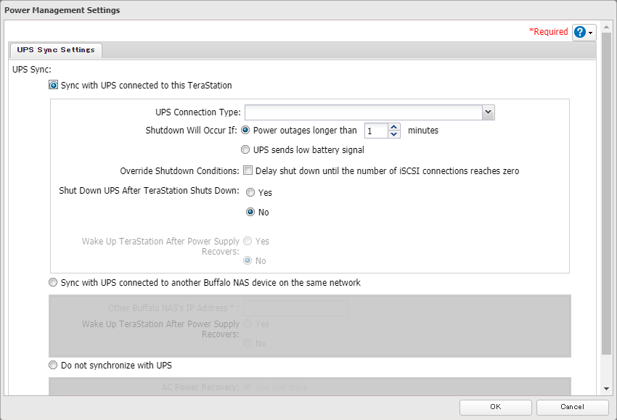Open the help icon dropdown arrow
Viewport: 617px width, 420px height.
coord(592,33)
